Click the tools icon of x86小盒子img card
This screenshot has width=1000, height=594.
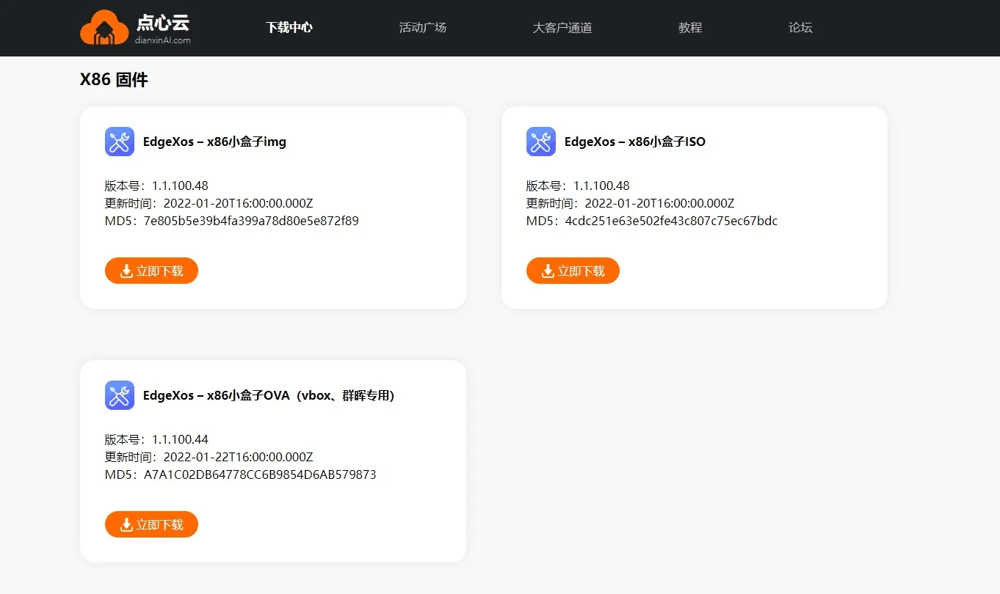coord(120,142)
